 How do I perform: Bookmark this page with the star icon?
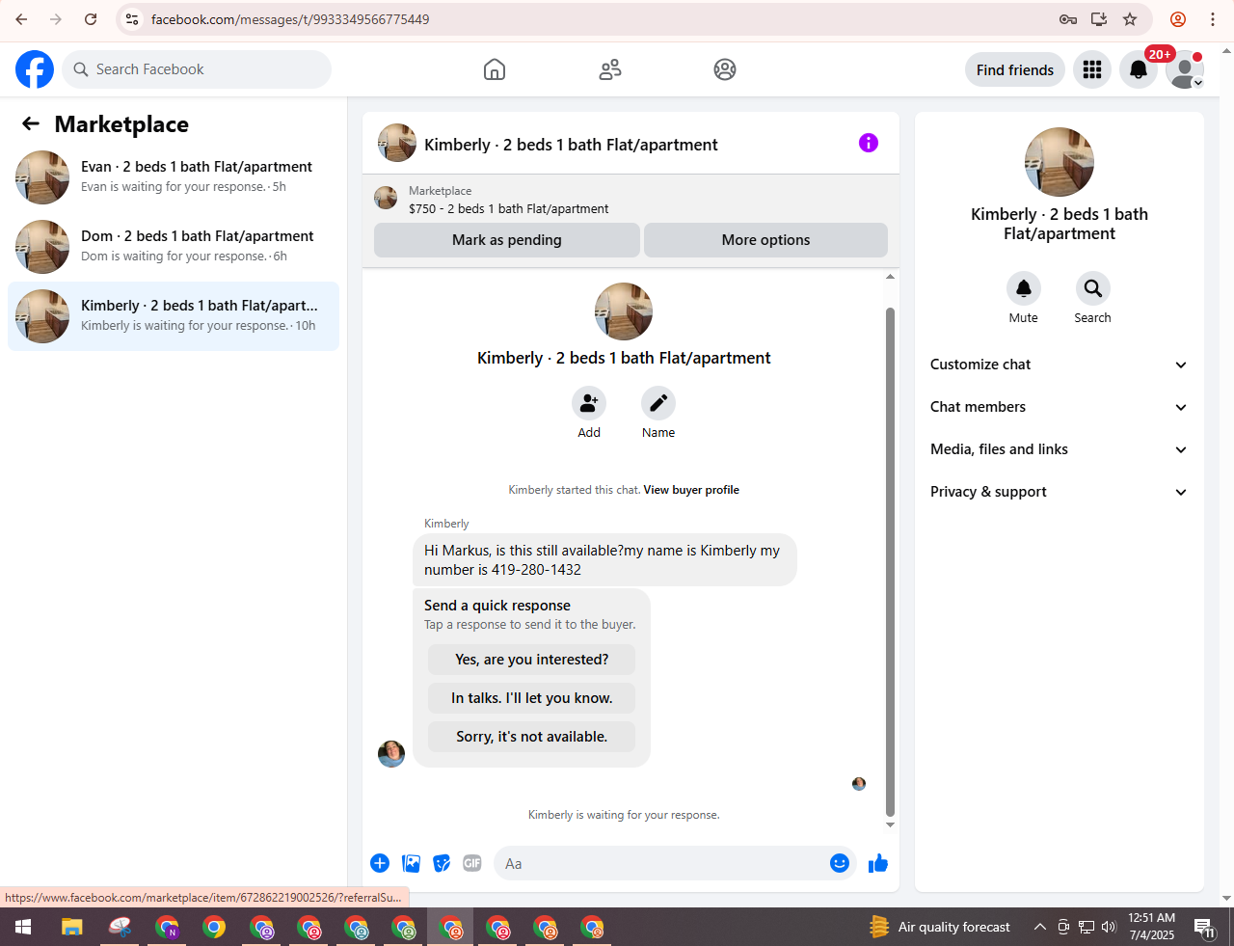click(x=1130, y=19)
